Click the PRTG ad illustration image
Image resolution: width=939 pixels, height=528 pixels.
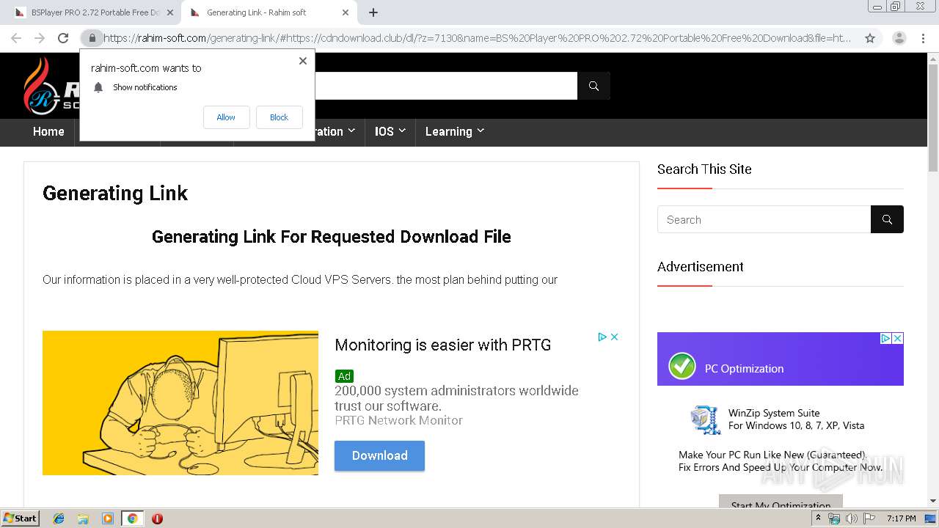[x=180, y=403]
